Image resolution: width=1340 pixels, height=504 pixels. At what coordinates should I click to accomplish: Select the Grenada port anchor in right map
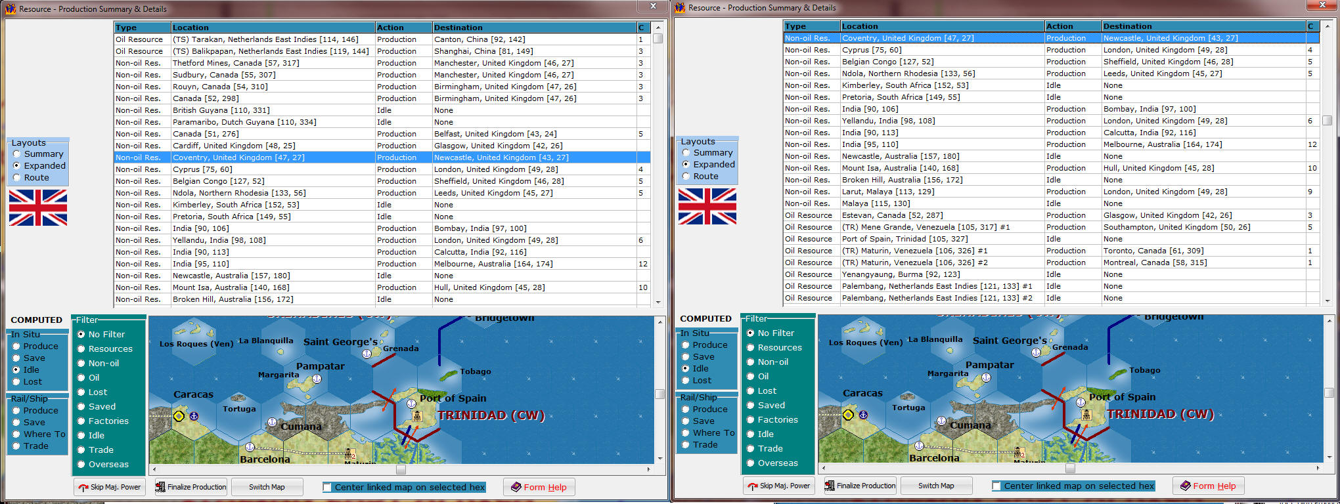click(x=1036, y=352)
